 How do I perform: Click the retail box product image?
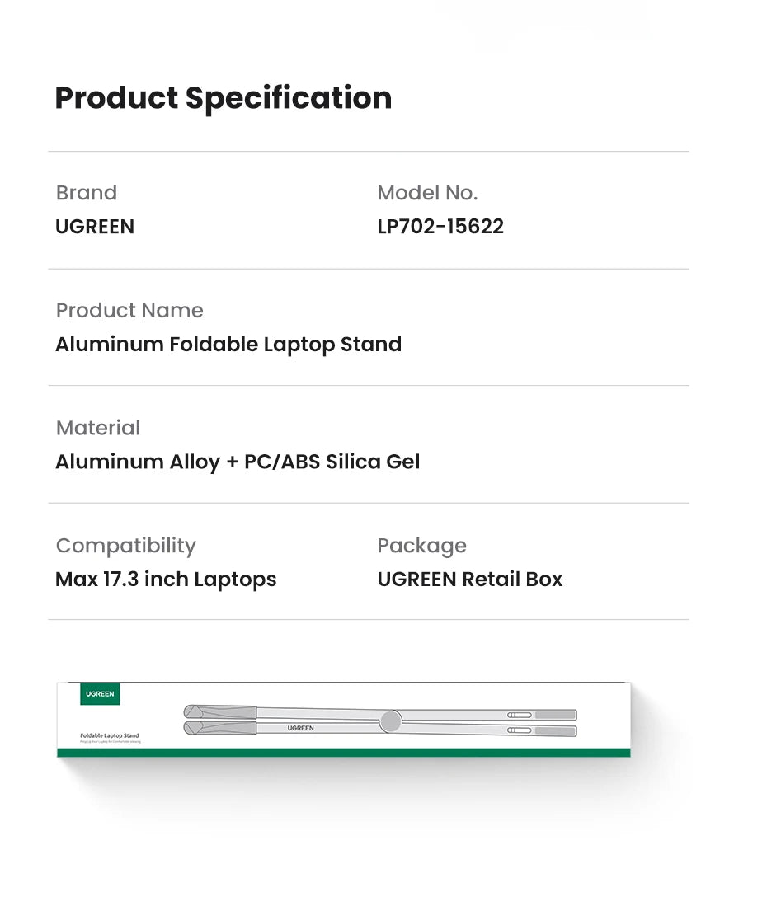tap(344, 720)
